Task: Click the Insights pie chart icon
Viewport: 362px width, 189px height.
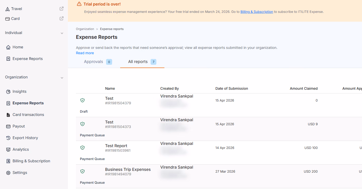Action: pyautogui.click(x=8, y=91)
